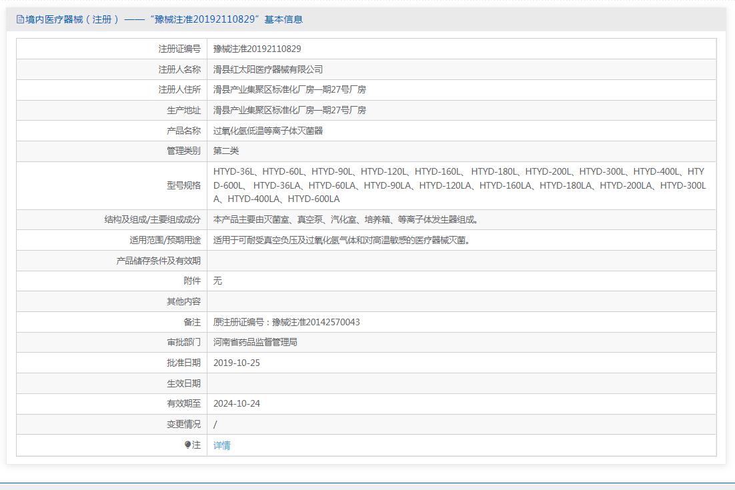Click the intended use text 适用于可耐受真空负压
The width and height of the screenshot is (735, 490).
coord(341,240)
